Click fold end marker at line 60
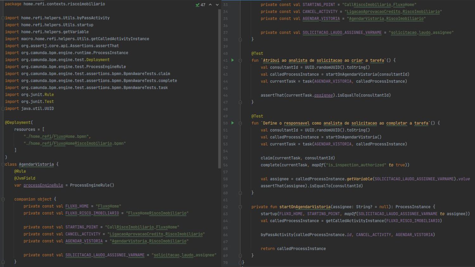475x267 pixels. 240,193
